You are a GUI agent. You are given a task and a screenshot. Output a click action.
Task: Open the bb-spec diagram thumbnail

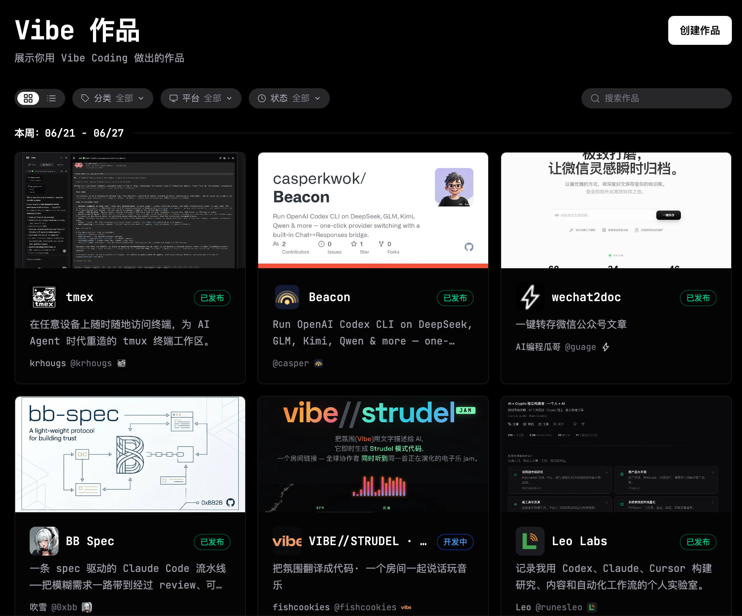pyautogui.click(x=130, y=454)
